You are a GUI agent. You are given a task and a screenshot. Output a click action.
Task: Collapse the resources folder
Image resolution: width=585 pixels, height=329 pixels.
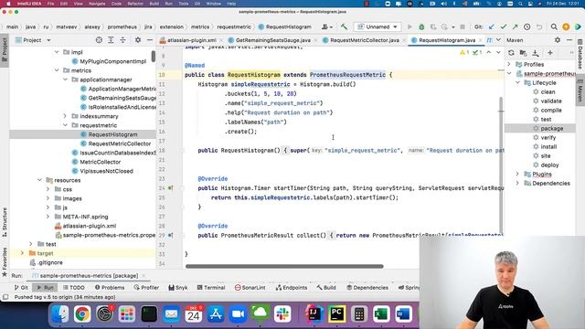[x=39, y=180]
